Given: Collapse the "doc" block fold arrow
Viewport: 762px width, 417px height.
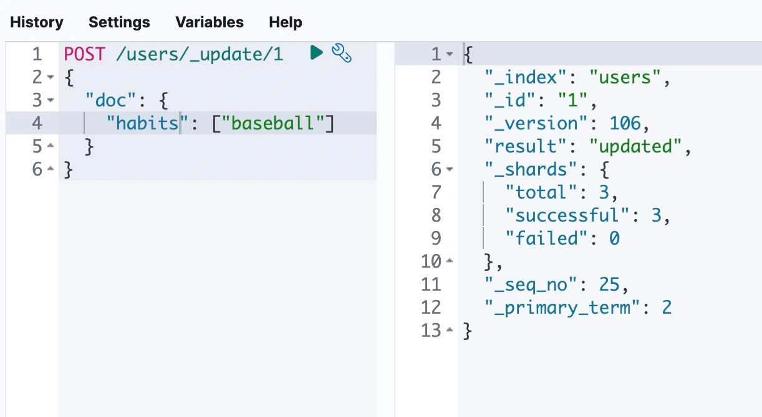Looking at the screenshot, I should coord(51,100).
